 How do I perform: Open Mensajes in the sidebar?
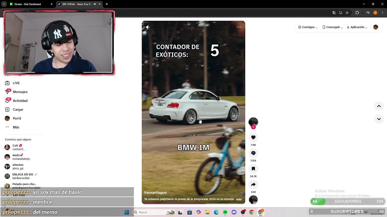(16, 92)
